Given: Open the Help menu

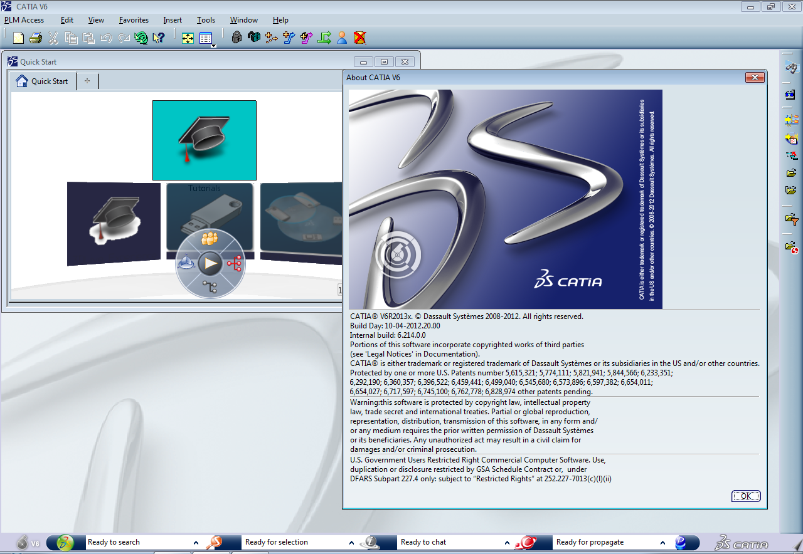Looking at the screenshot, I should point(280,20).
